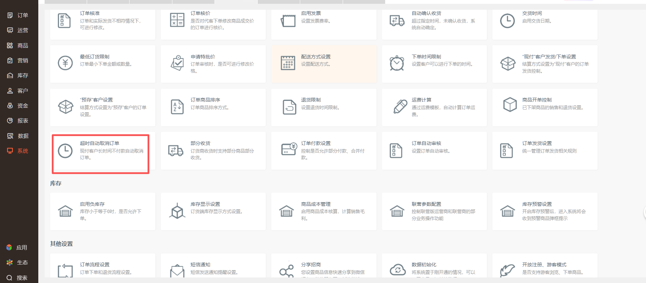Click the 订单商品排序 A-Z sort icon
The width and height of the screenshot is (646, 283).
(177, 107)
